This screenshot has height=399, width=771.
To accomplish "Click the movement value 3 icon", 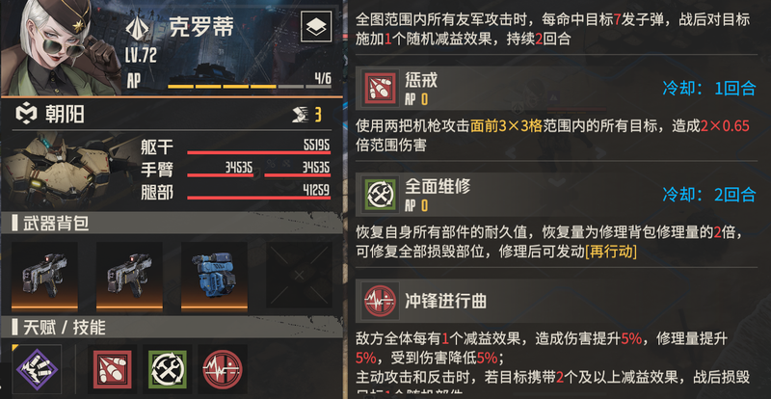I will 306,115.
